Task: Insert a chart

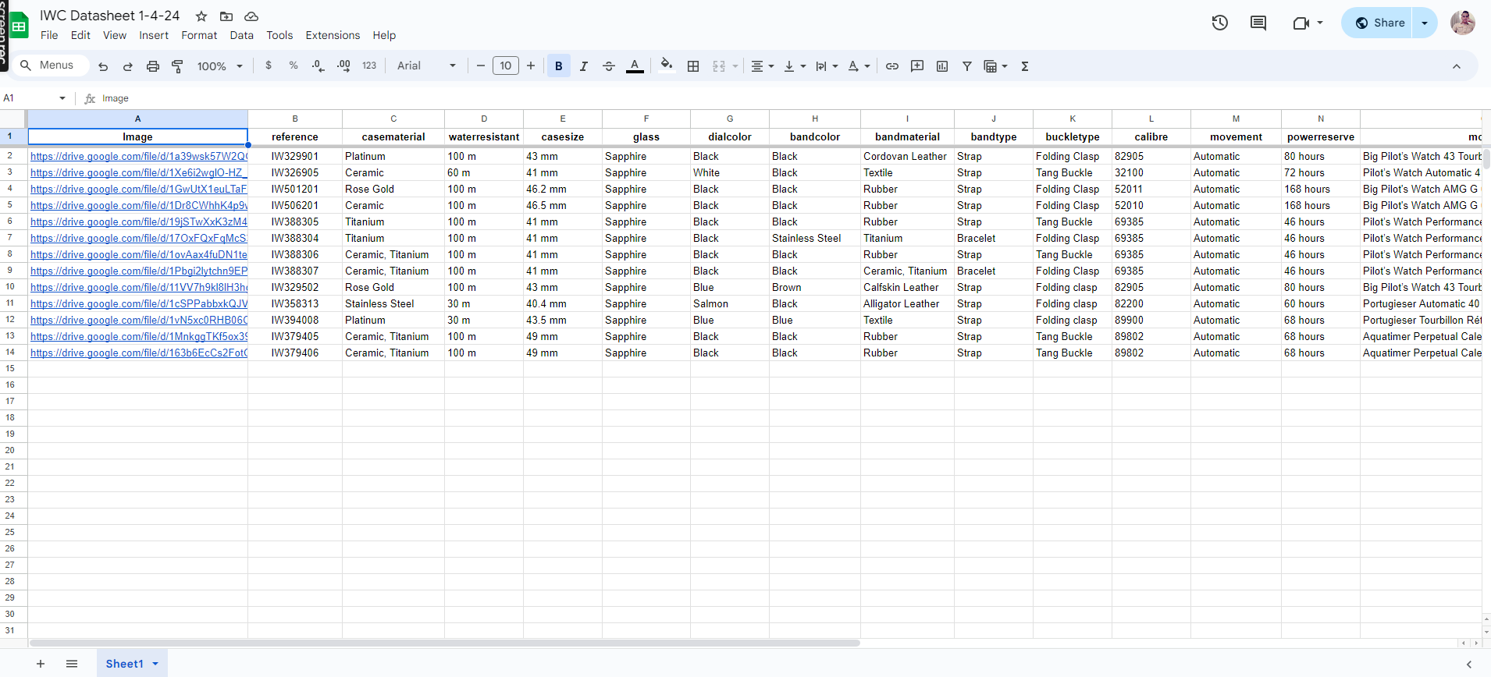Action: click(942, 66)
